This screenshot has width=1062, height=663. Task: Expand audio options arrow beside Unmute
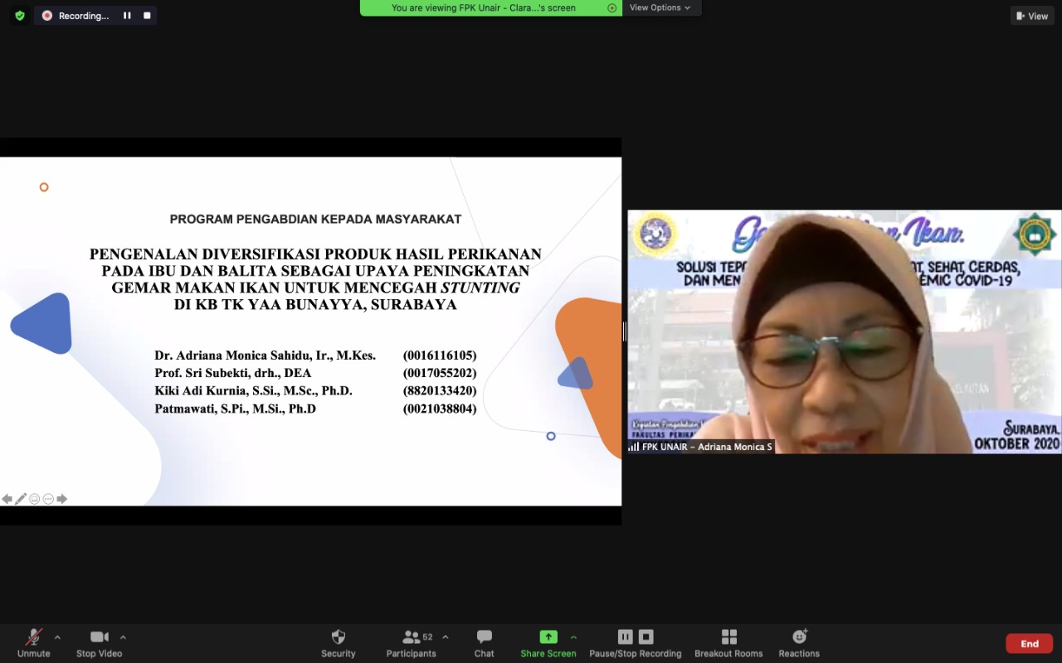[57, 637]
